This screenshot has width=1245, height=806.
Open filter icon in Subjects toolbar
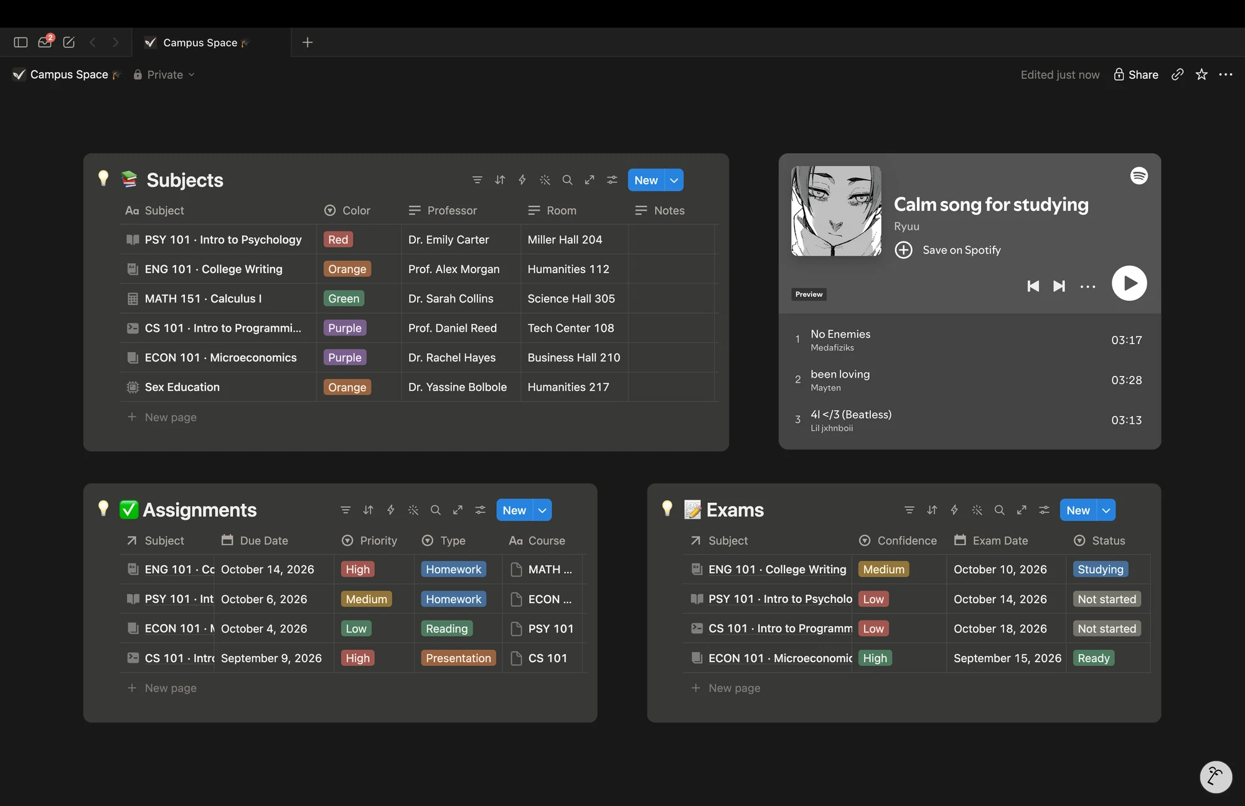point(477,180)
